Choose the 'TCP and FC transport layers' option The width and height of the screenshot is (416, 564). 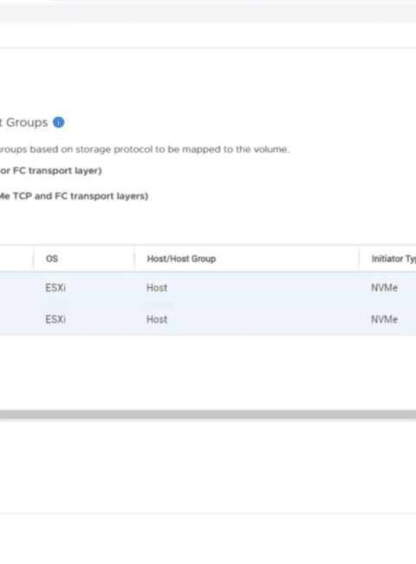pyautogui.click(x=74, y=196)
